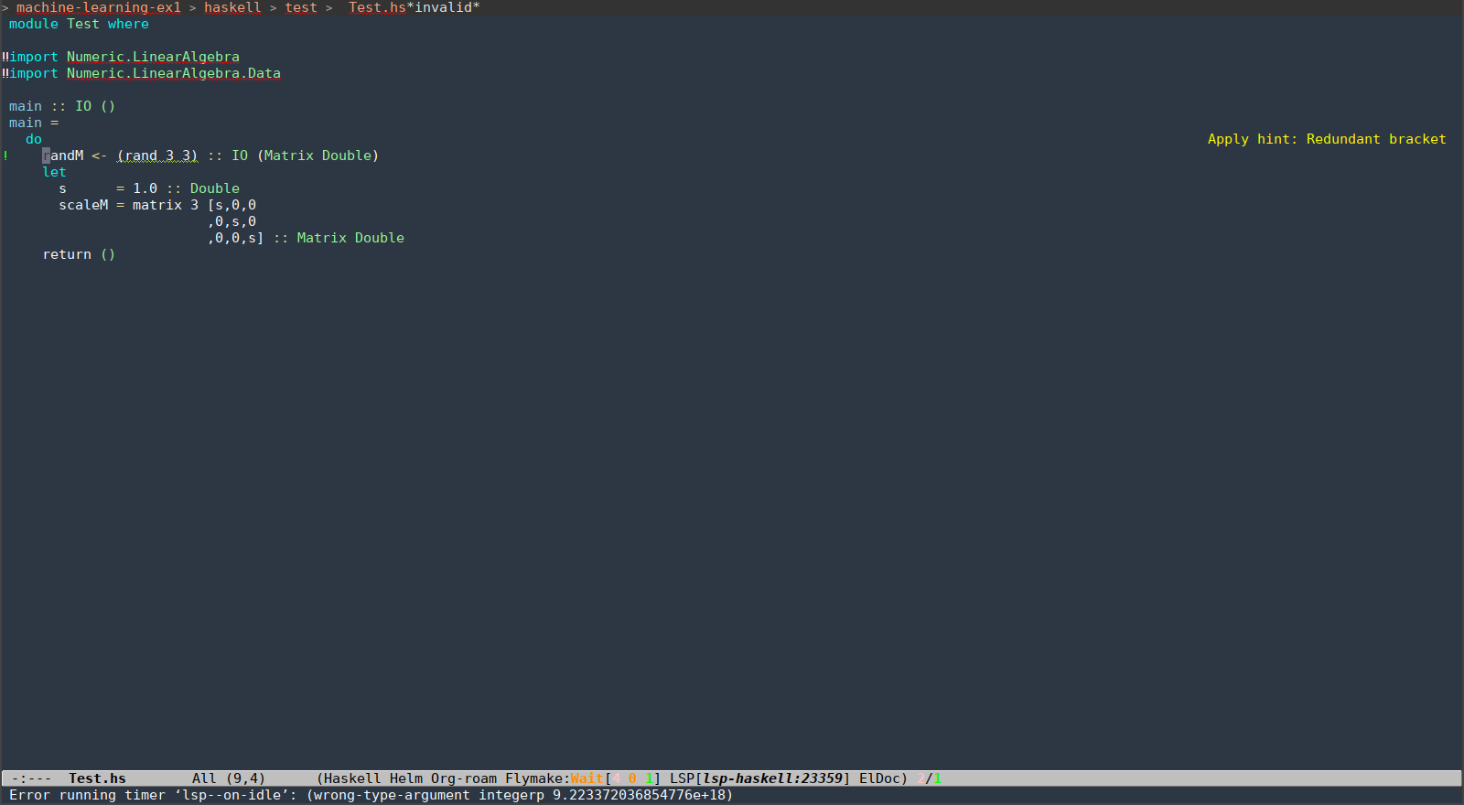
Task: Click the let keyword
Action: click(x=54, y=172)
